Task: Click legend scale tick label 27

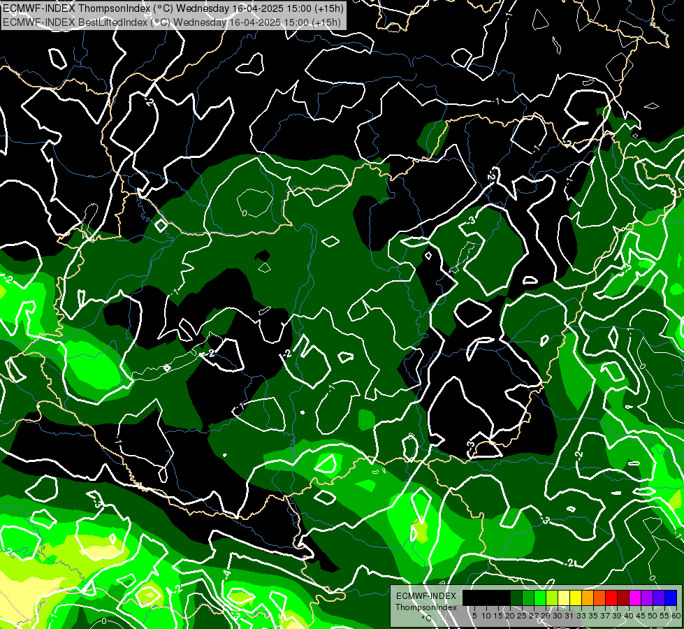Action: [x=534, y=616]
